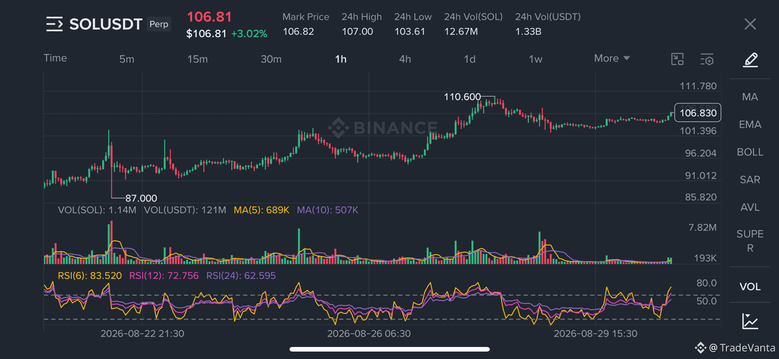Tap the 2026-08-26 06:30 date label

369,333
